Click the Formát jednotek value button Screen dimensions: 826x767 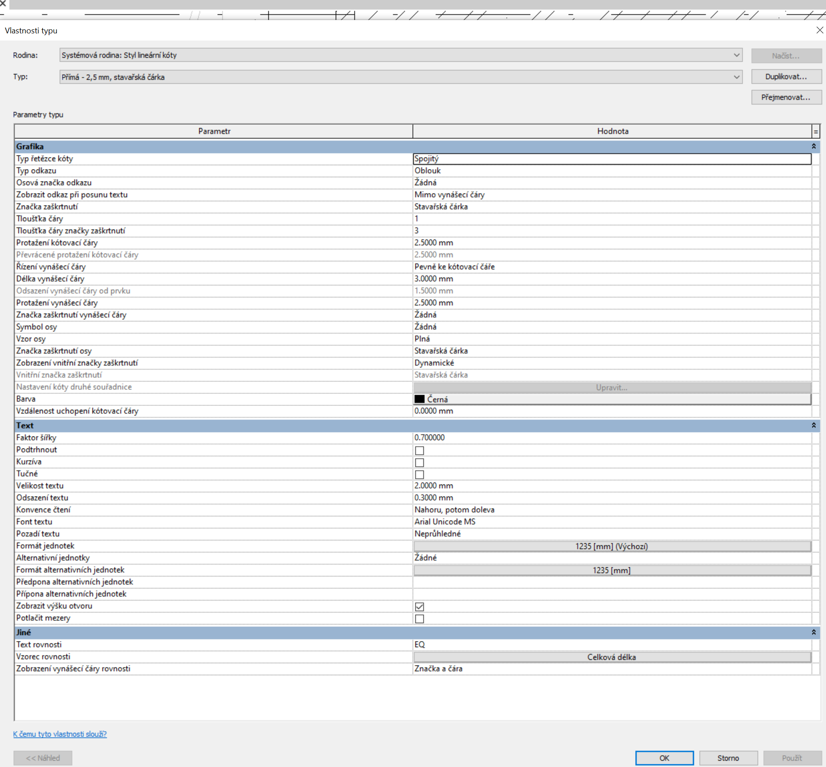click(612, 546)
